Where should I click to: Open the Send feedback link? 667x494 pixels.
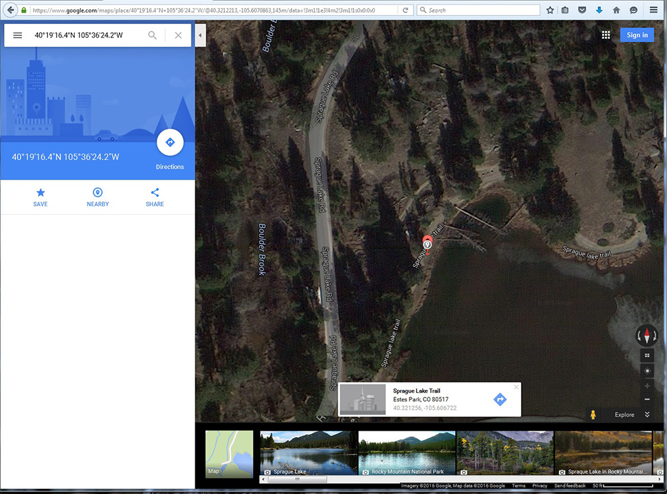pyautogui.click(x=570, y=486)
